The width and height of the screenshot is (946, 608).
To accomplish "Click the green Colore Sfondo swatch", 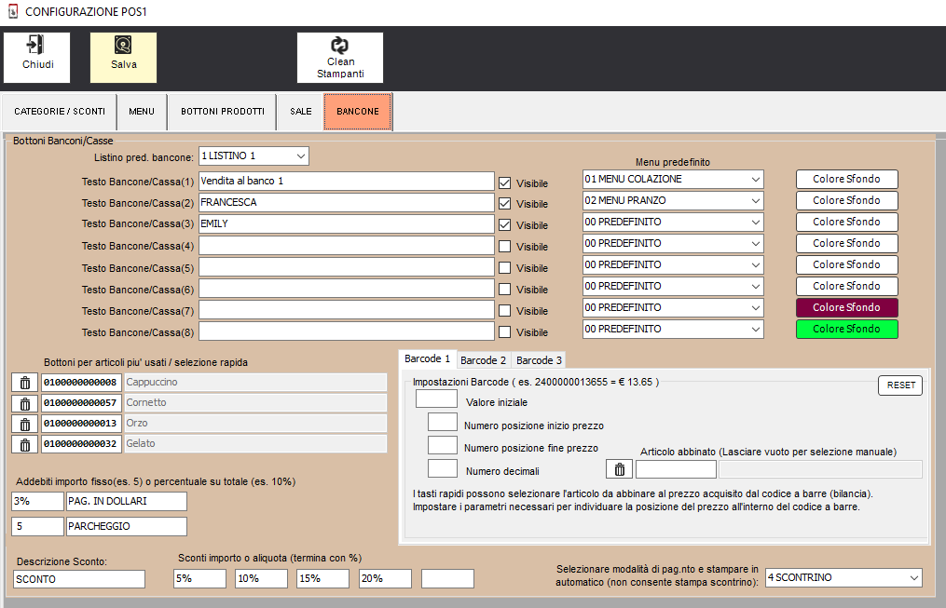I will pos(846,329).
